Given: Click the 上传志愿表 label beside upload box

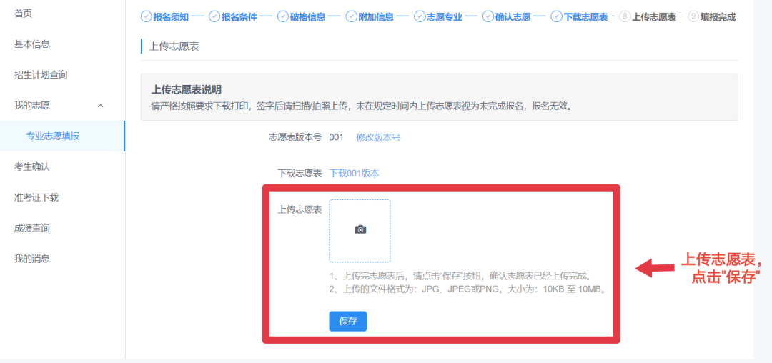Looking at the screenshot, I should 300,210.
